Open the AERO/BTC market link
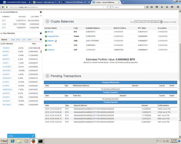The height and width of the screenshot is (144, 181). pos(7,71)
